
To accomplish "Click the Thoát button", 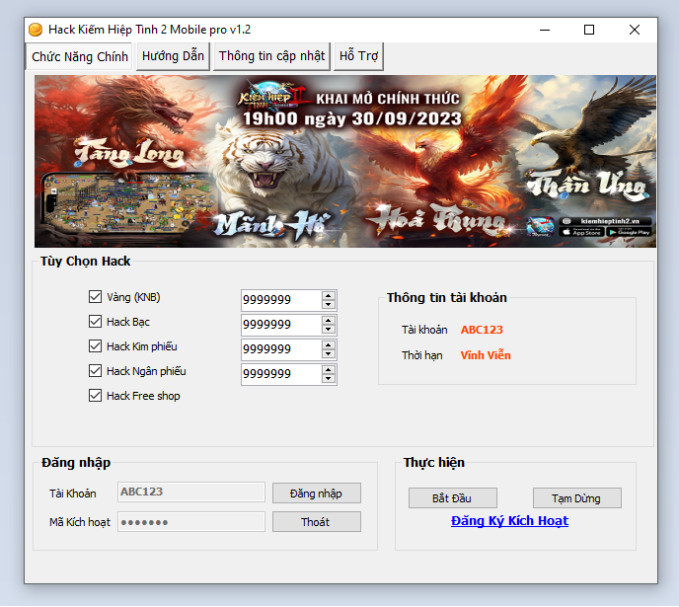I will point(316,522).
